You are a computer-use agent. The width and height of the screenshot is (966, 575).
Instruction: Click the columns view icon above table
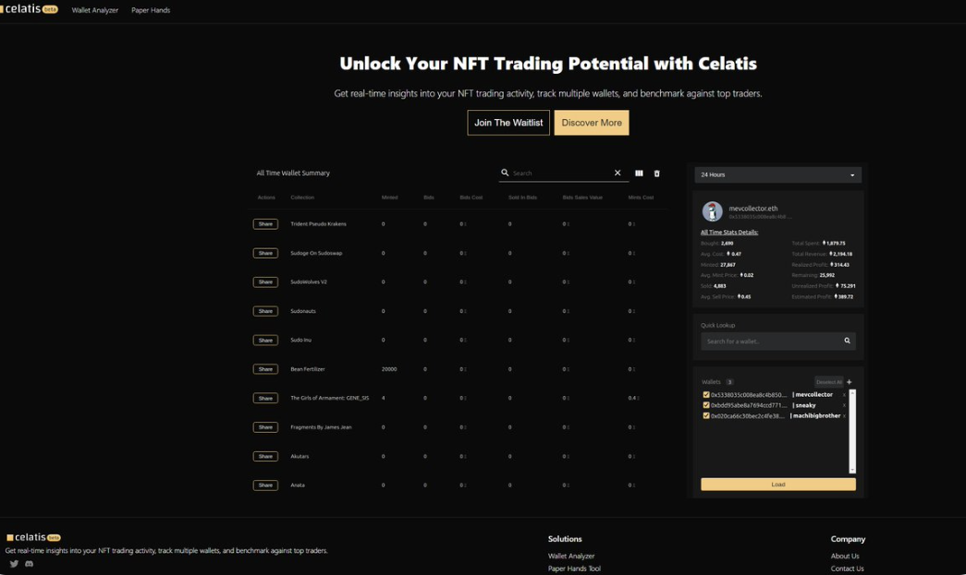coord(639,174)
